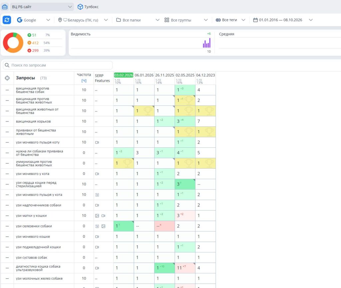Open the Тулбокс cube icon

click(80, 7)
